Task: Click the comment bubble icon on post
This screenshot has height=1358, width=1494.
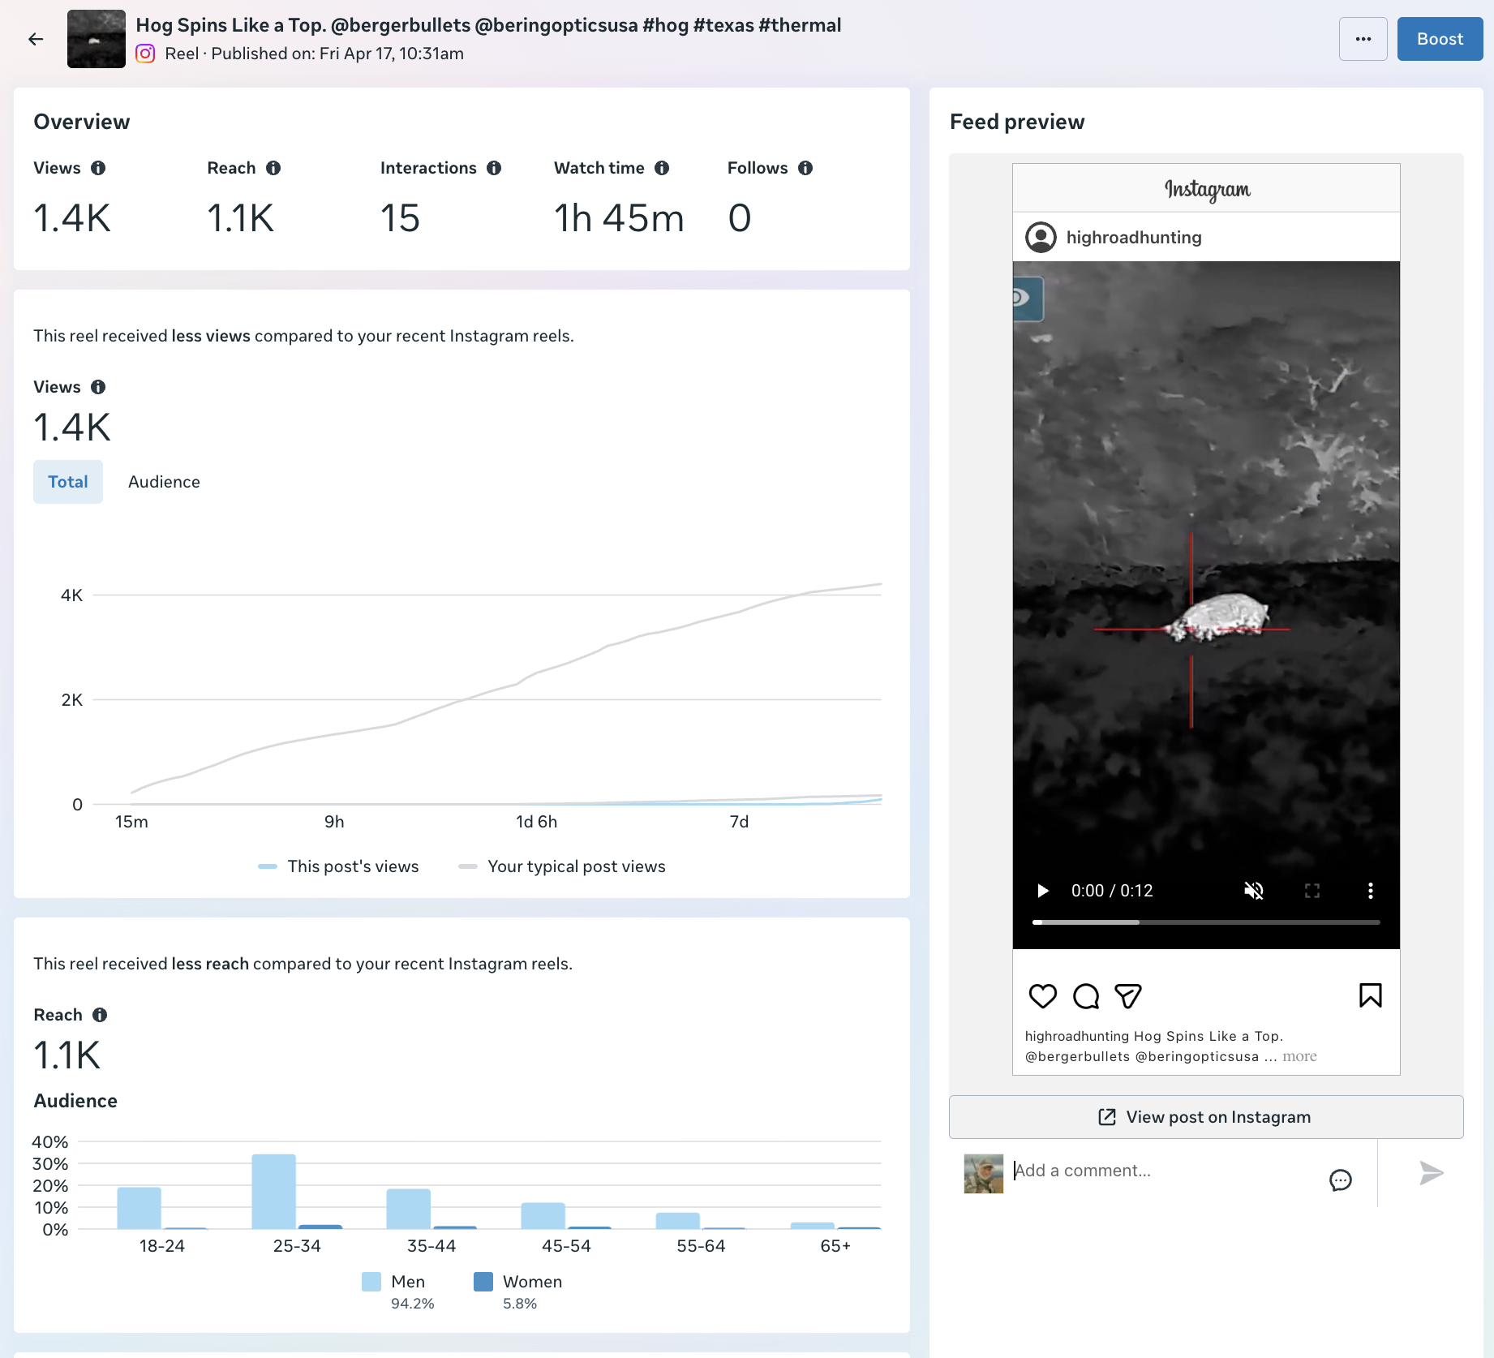Action: 1086,995
